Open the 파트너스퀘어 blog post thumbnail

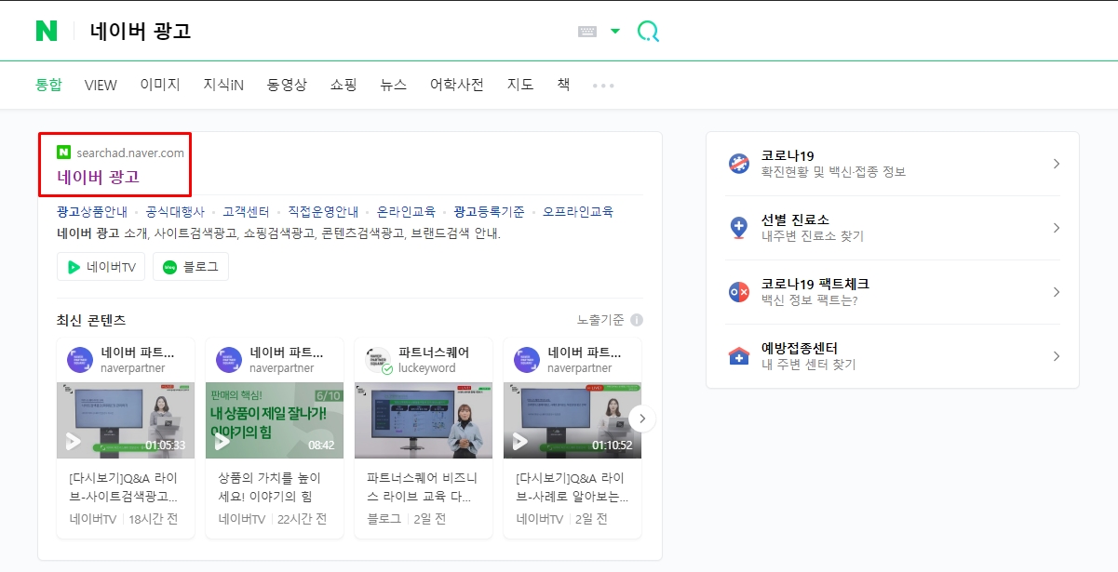point(424,420)
